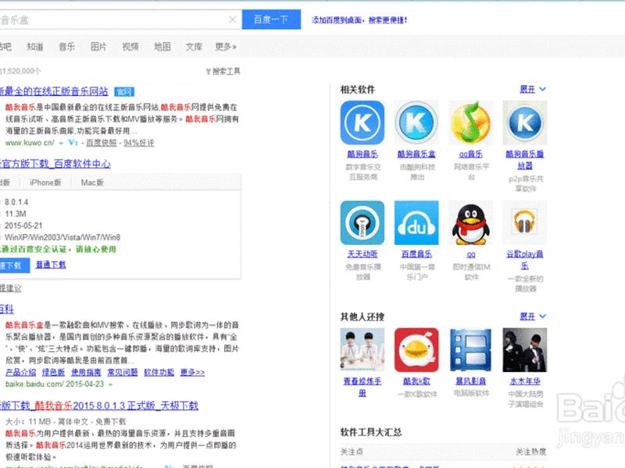This screenshot has width=625, height=468.
Task: Click the 酷狗音乐 blue K app icon
Action: [x=362, y=122]
